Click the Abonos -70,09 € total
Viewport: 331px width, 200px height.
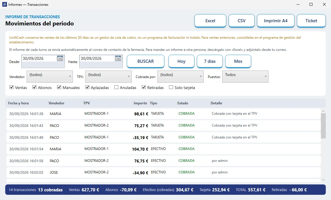[x=121, y=190]
